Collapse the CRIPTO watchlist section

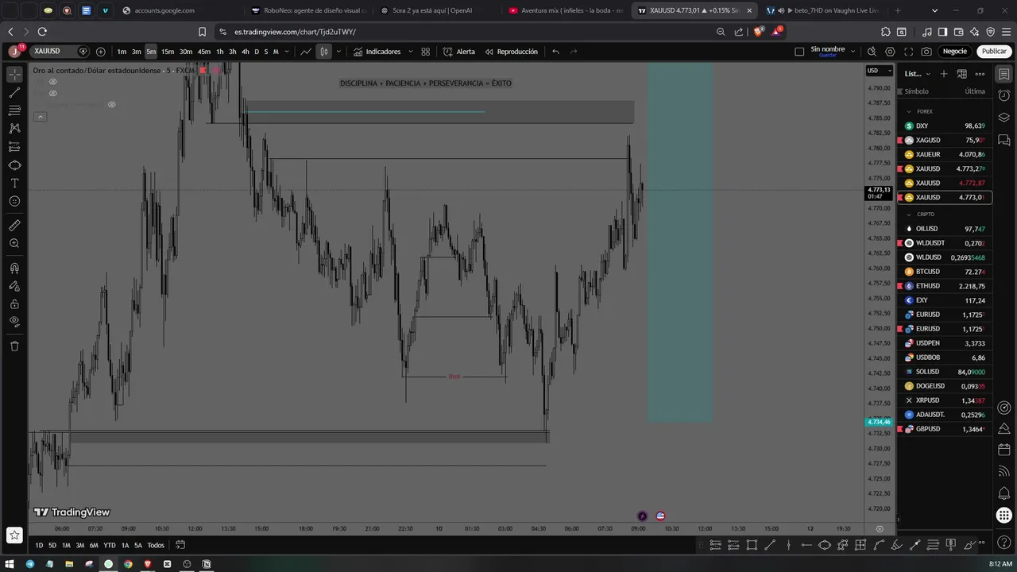(909, 214)
